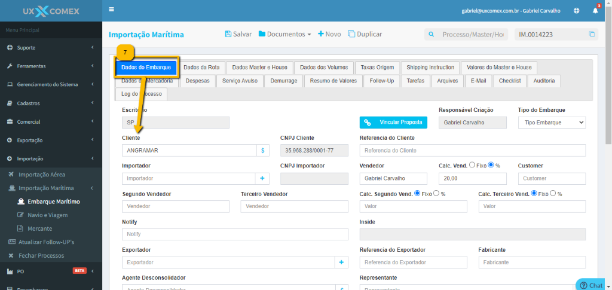Select Fixo for Calc. Terceiro Vend.
This screenshot has width=612, height=290.
pos(534,193)
